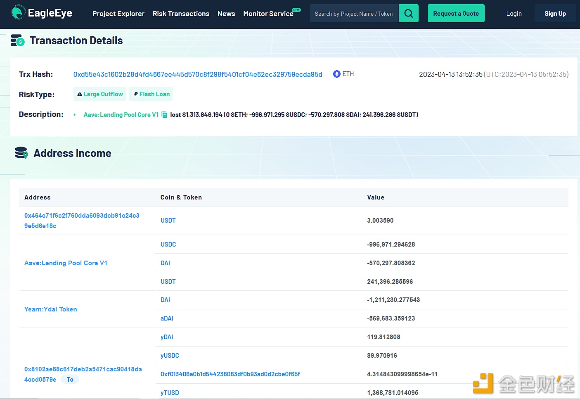Image resolution: width=580 pixels, height=399 pixels.
Task: Open Risk Transactions page
Action: (181, 14)
